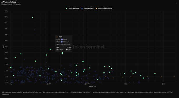The height and width of the screenshot is (98, 179).
Task: Select the highlighted sUSN data point
Action: tap(62, 53)
